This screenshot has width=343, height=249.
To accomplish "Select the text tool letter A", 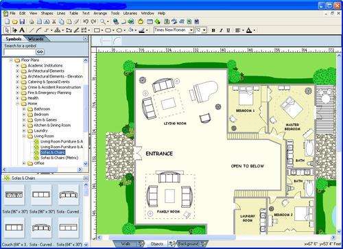I will (x=22, y=30).
